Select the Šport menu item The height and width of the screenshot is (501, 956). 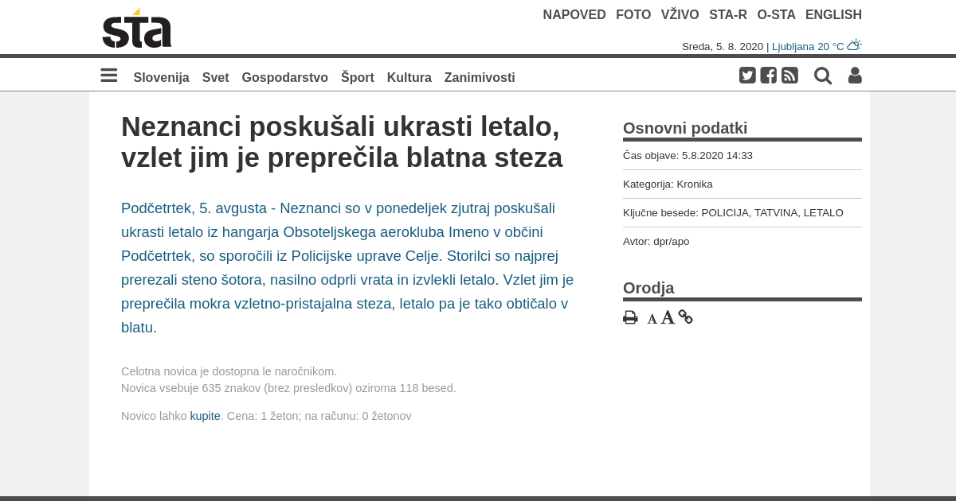click(358, 77)
